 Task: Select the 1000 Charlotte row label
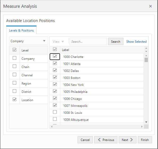(x=73, y=57)
